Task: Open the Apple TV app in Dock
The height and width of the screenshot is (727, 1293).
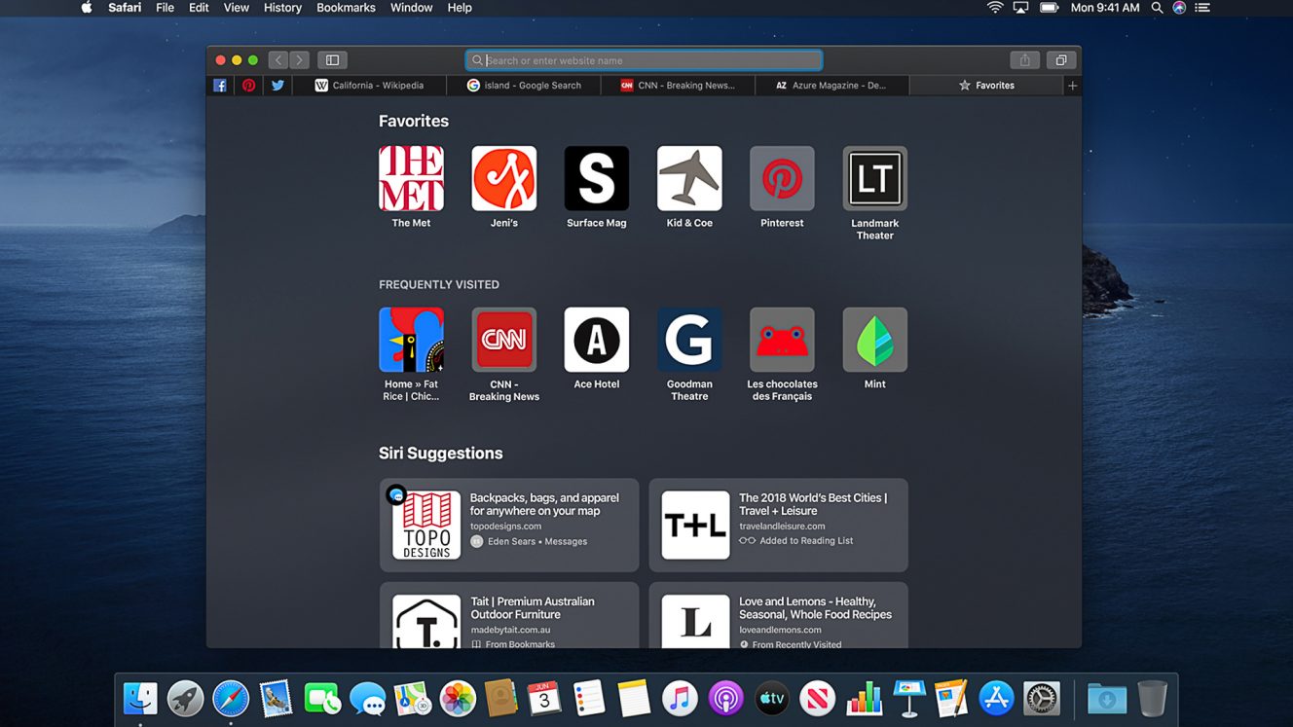Action: (771, 698)
